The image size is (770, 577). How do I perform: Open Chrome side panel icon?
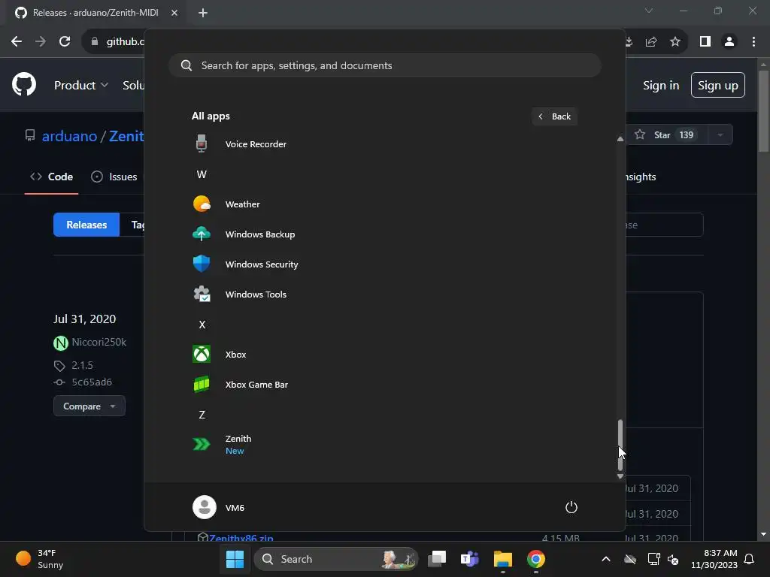(705, 42)
